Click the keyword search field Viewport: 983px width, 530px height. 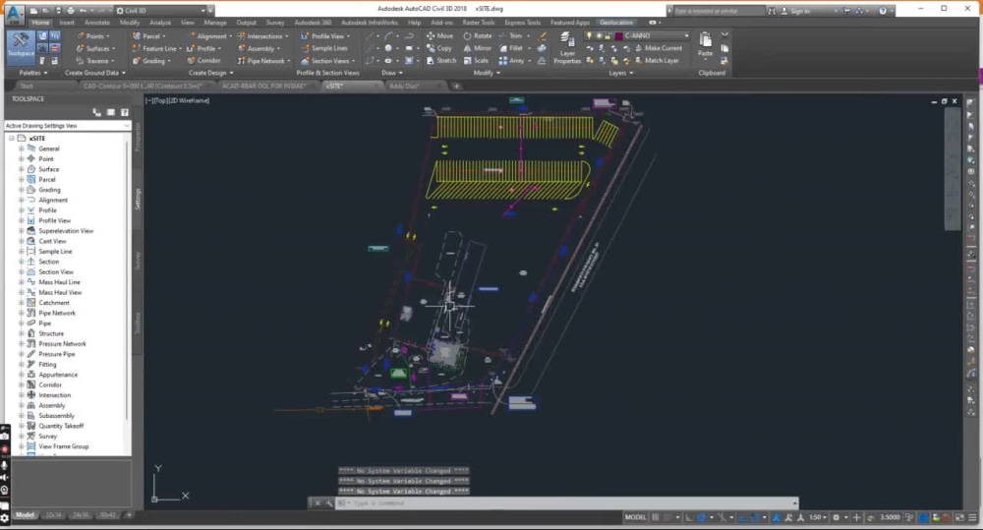[718, 11]
